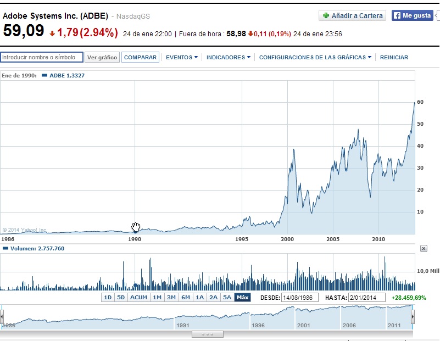Click the green plus icon on Añadir a Cartera
This screenshot has height=341, width=440.
326,15
